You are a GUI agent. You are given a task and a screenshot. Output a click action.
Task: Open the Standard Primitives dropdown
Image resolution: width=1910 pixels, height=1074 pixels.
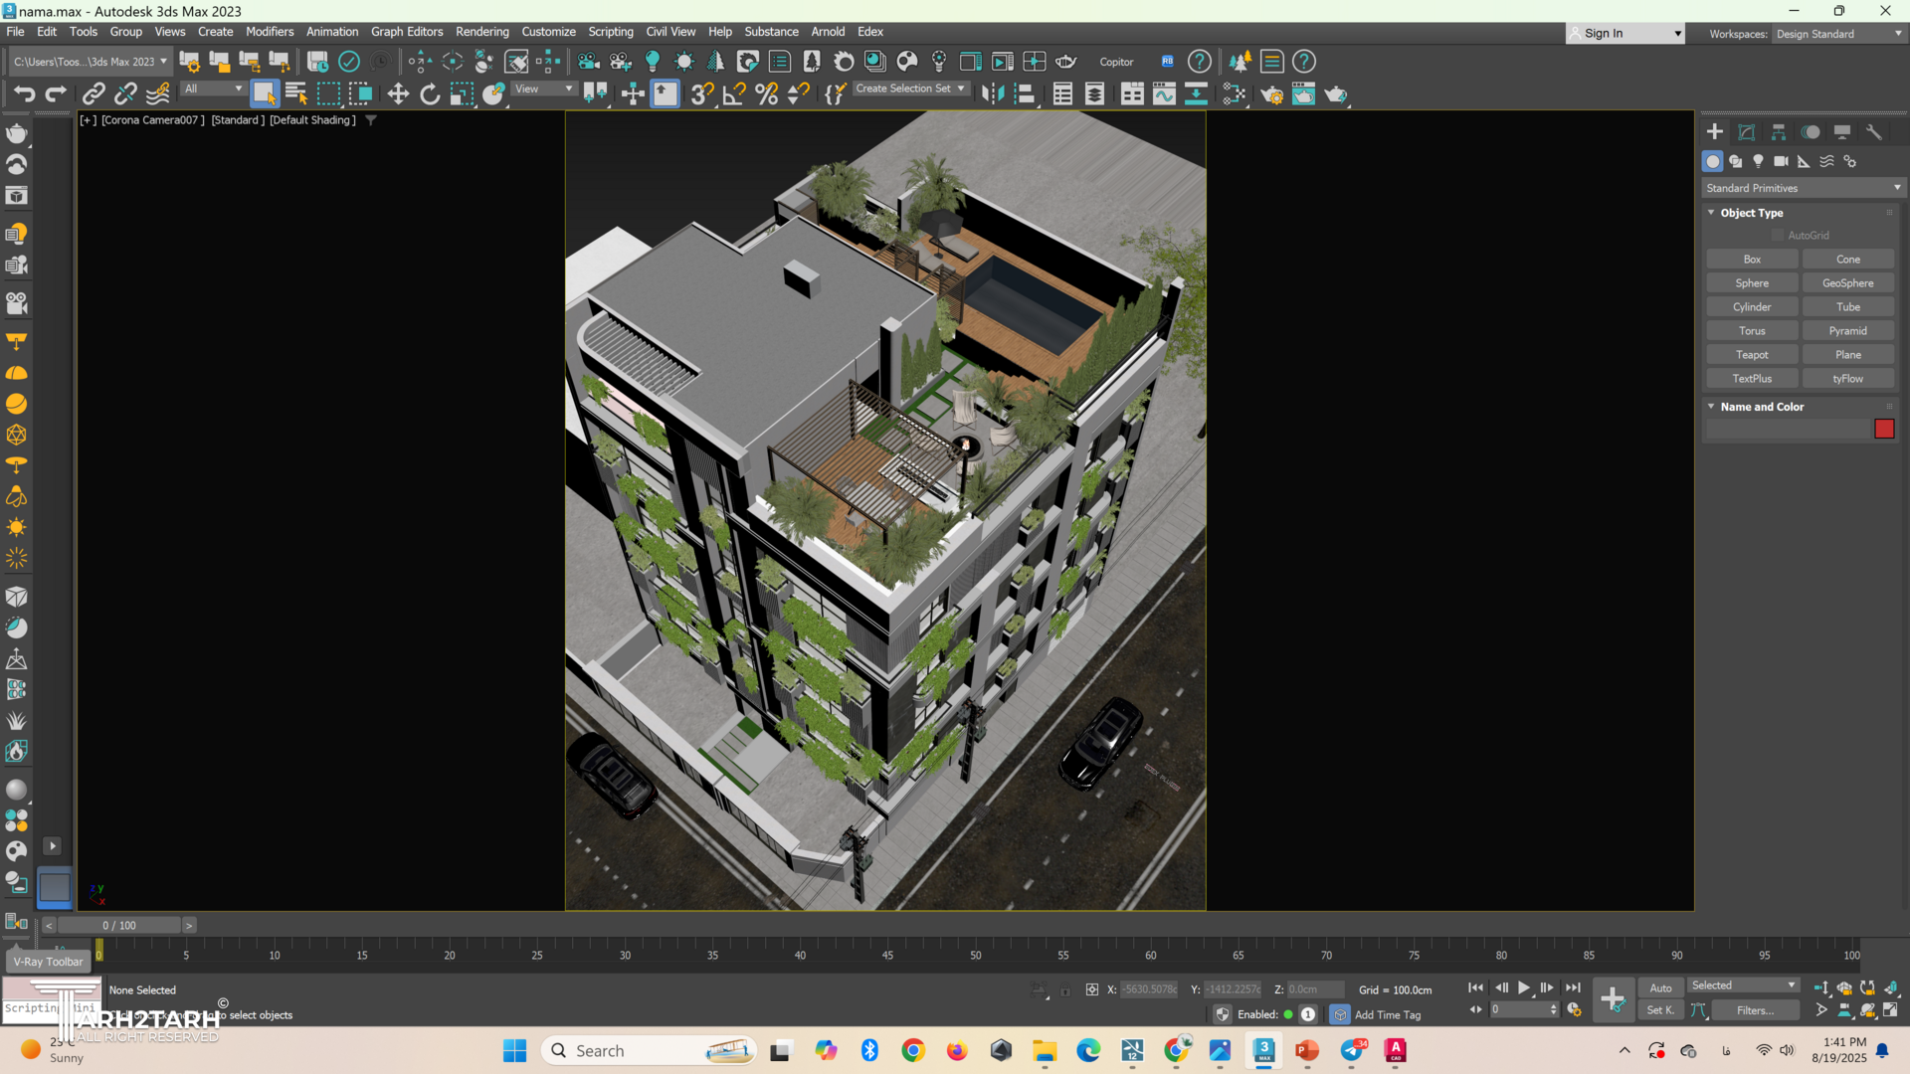click(1803, 188)
